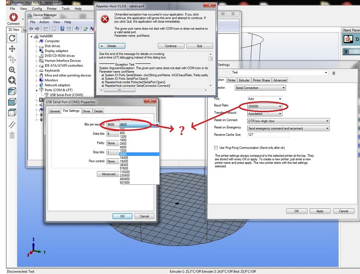
Task: Click the red Connect plug icon
Action: pos(13,17)
